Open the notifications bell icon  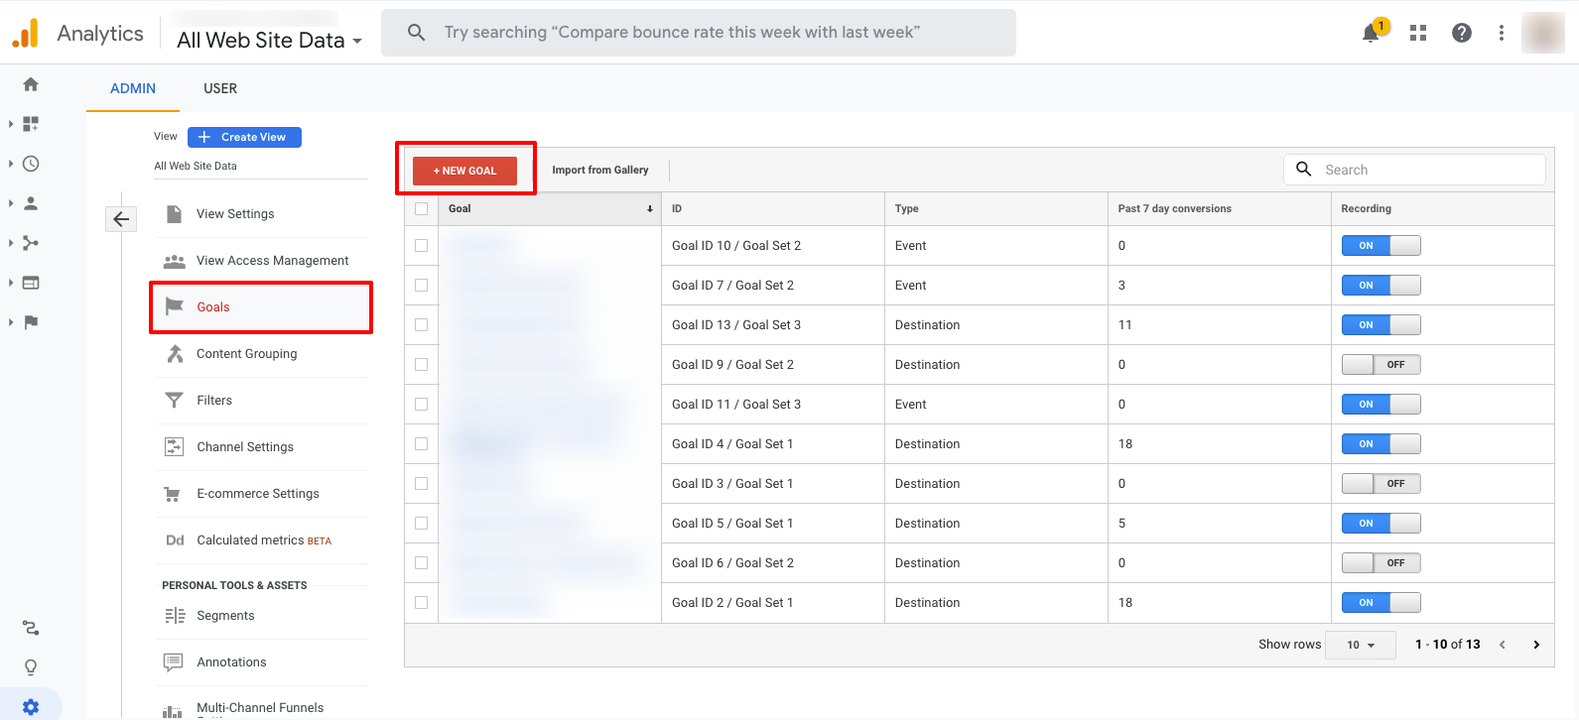point(1371,34)
